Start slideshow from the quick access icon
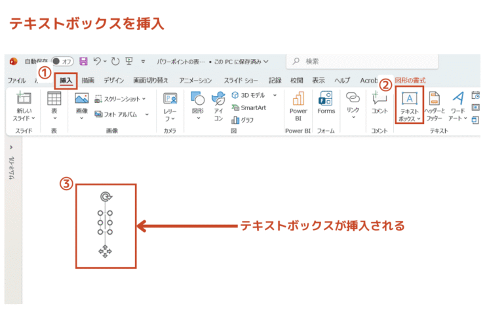The image size is (485, 331). pyautogui.click(x=129, y=61)
